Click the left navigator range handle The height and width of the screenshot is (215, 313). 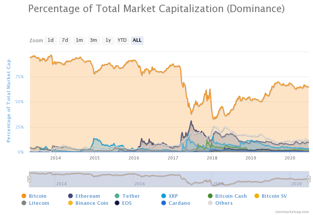[x=29, y=179]
